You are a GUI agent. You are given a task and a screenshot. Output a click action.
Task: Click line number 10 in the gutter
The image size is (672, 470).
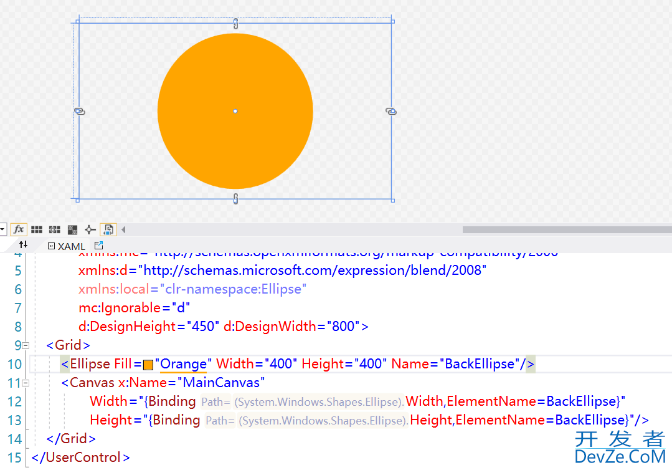pos(14,365)
